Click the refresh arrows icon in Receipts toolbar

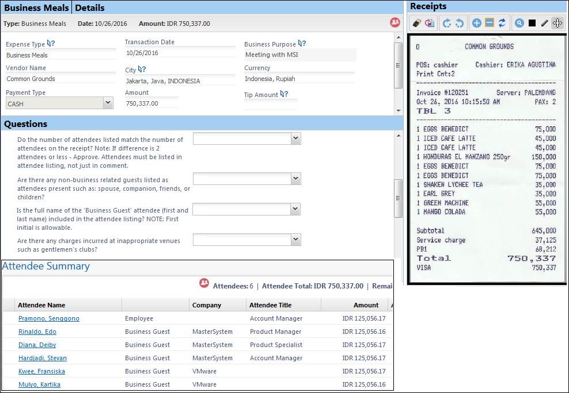pos(502,24)
